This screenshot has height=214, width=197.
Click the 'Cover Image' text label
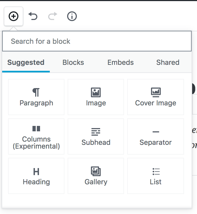tap(156, 103)
